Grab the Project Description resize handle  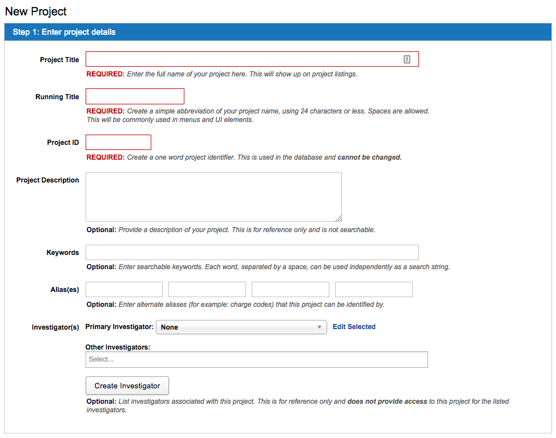pyautogui.click(x=339, y=218)
